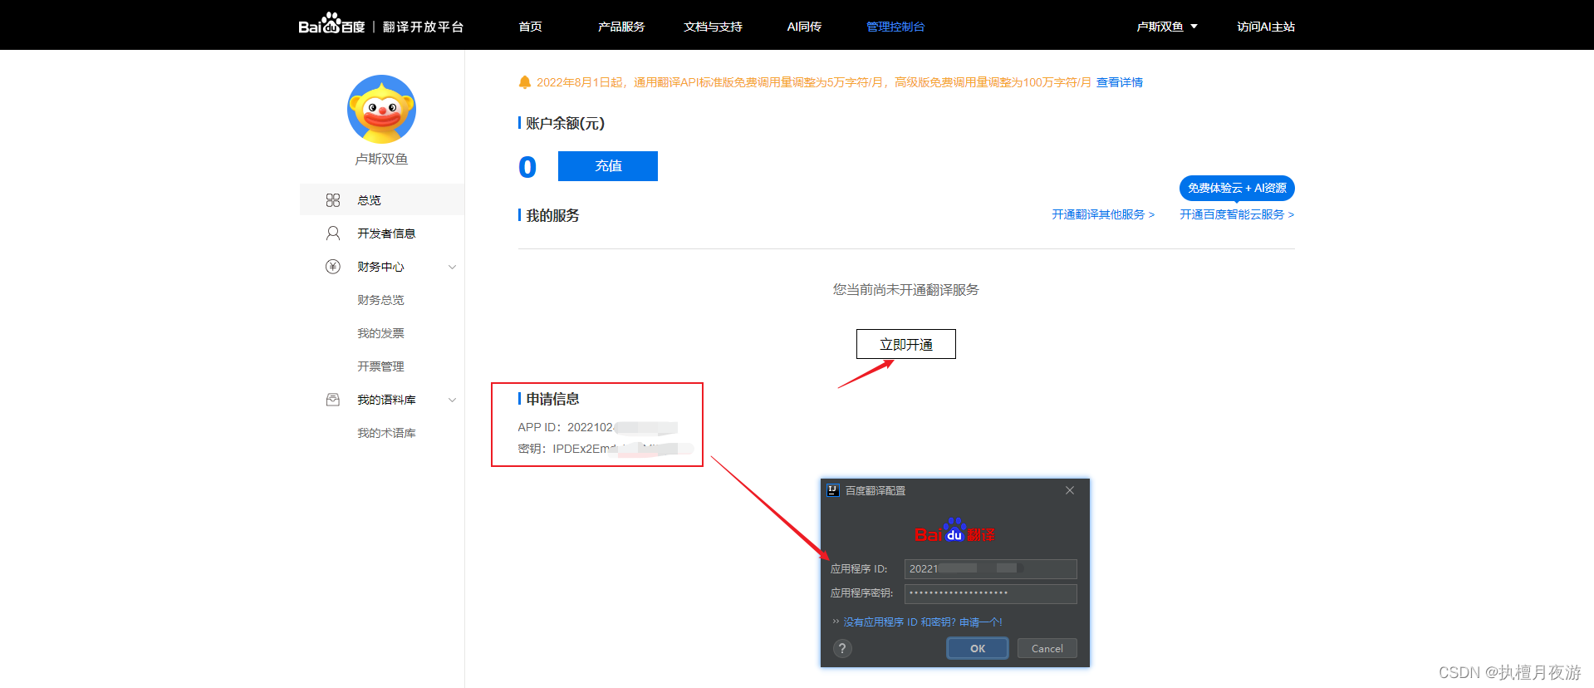This screenshot has width=1594, height=688.
Task: Open the 首页 nav item
Action: pos(530,27)
